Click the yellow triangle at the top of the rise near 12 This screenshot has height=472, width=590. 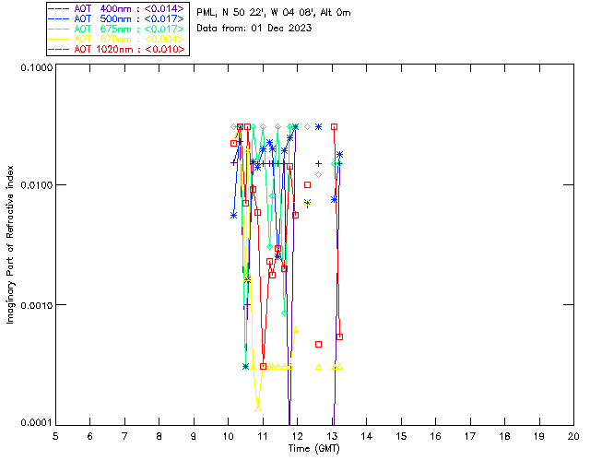click(x=296, y=330)
